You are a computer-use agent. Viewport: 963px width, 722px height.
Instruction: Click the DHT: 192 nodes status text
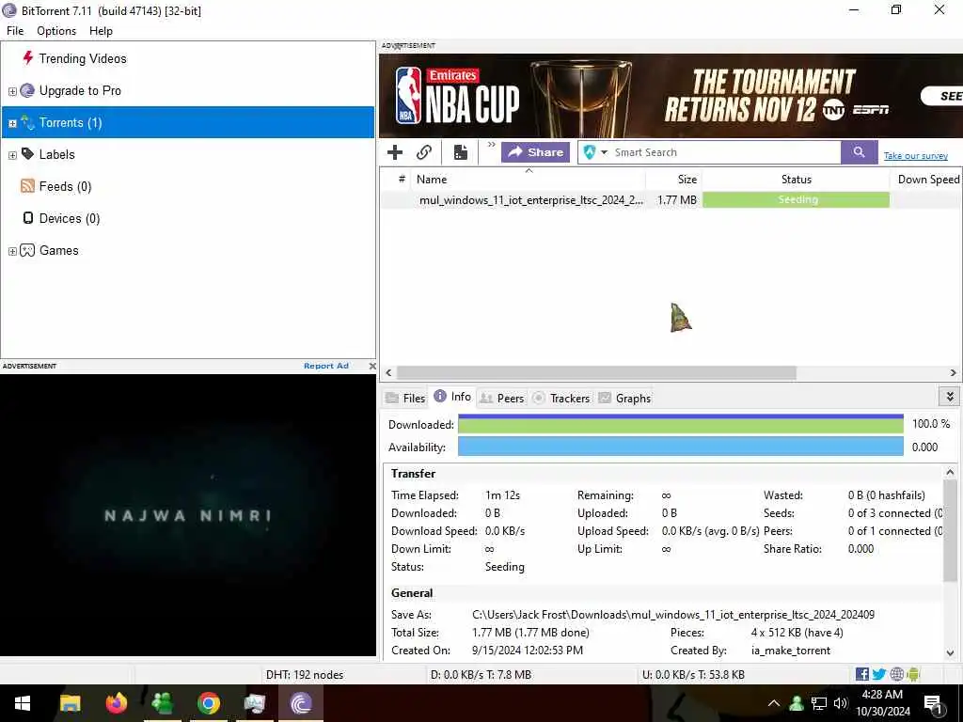(x=305, y=675)
